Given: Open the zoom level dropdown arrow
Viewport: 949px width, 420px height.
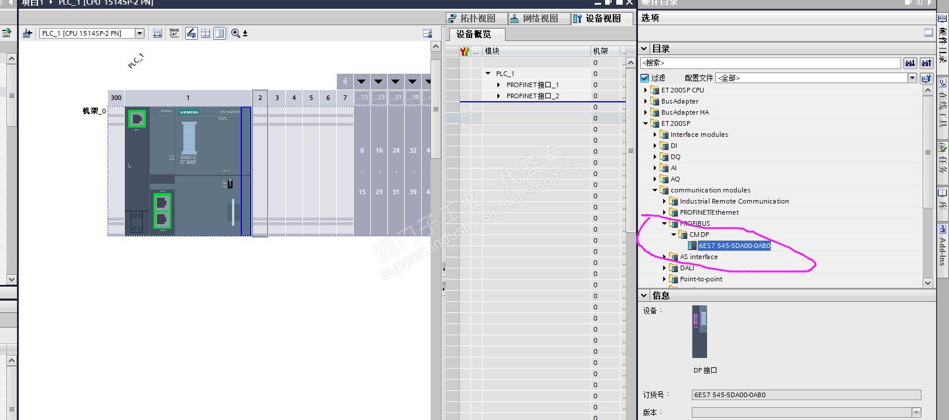Looking at the screenshot, I should pos(245,34).
